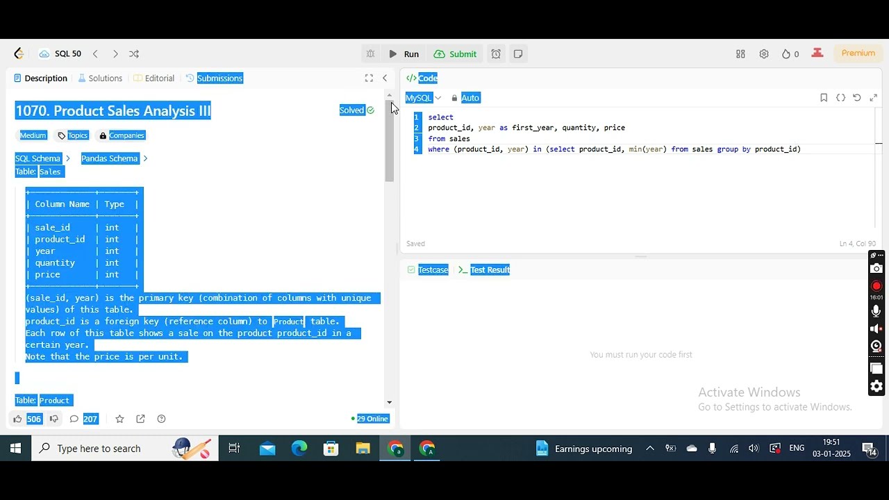Format the code with the braces icon
889x500 pixels.
pos(840,98)
